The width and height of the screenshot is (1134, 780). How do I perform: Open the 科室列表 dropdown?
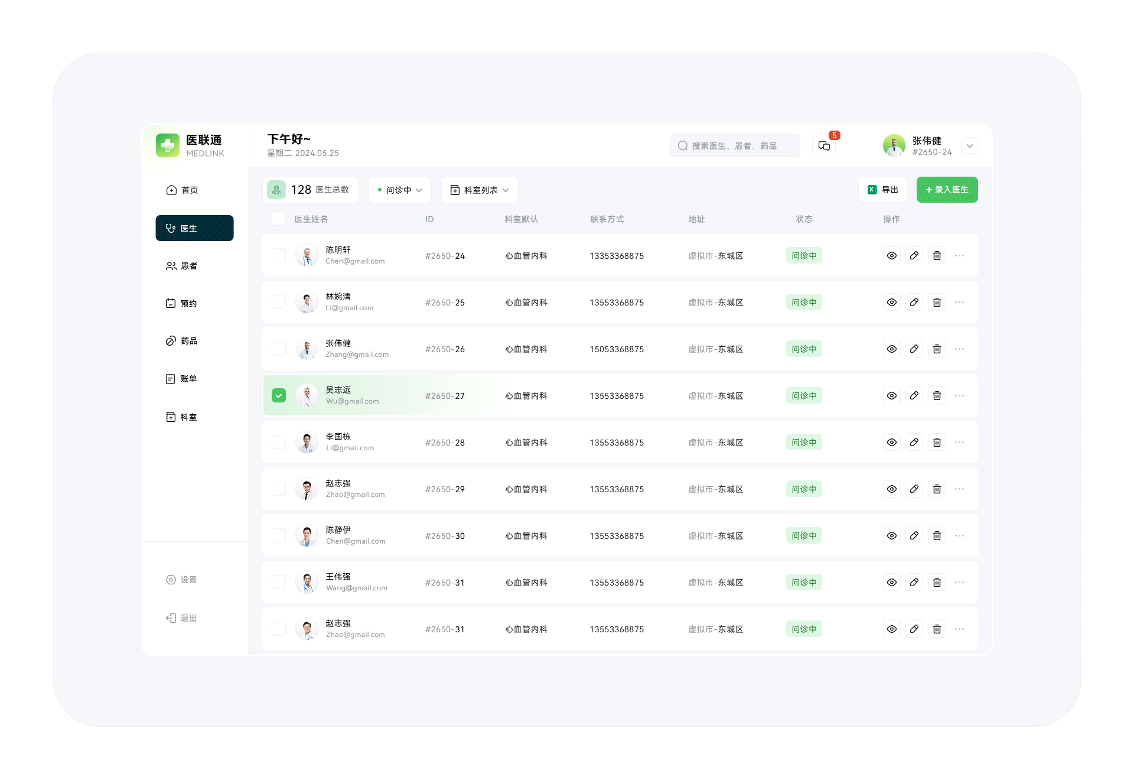[x=480, y=190]
